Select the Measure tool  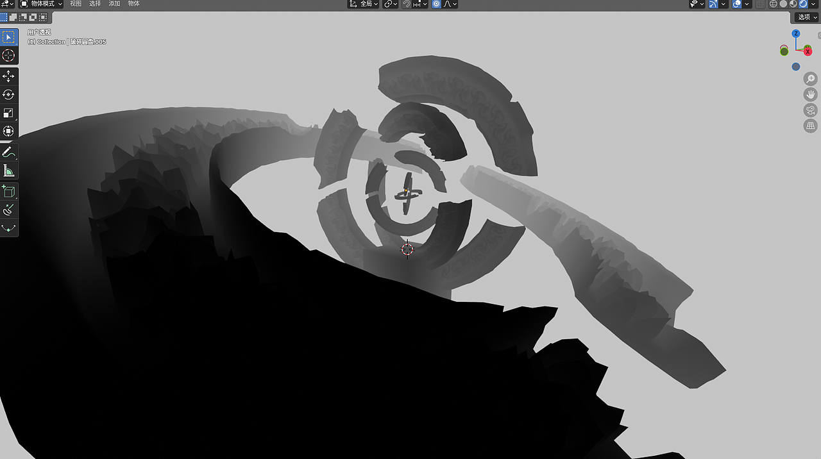click(9, 171)
